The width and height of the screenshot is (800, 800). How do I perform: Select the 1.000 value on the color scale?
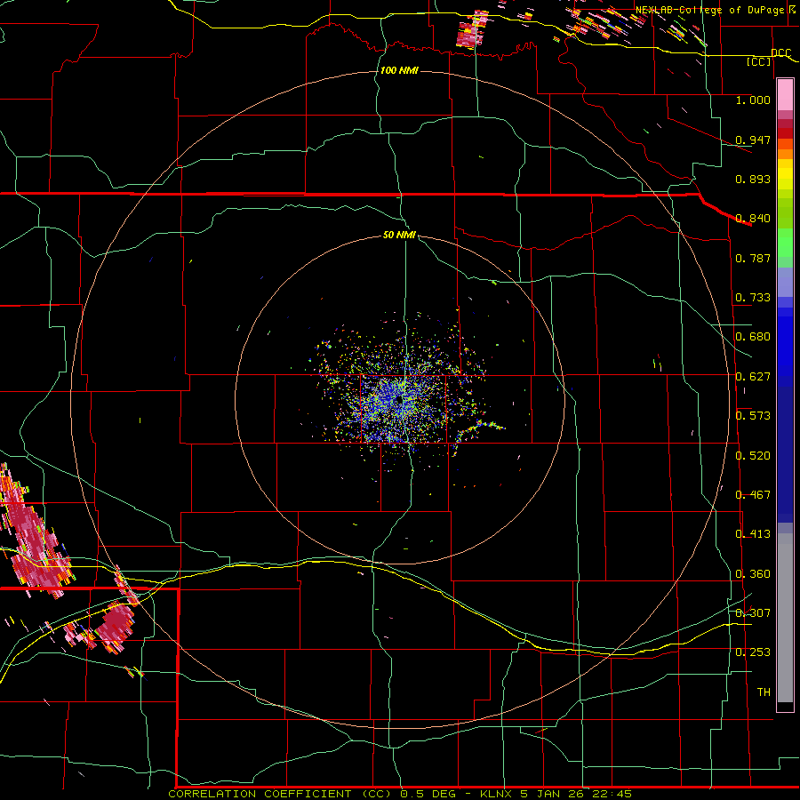click(753, 100)
